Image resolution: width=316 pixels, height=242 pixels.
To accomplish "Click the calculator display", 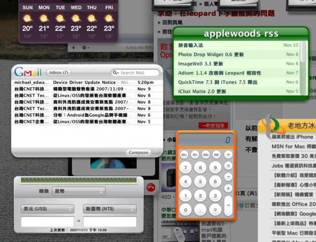I will tap(206, 140).
